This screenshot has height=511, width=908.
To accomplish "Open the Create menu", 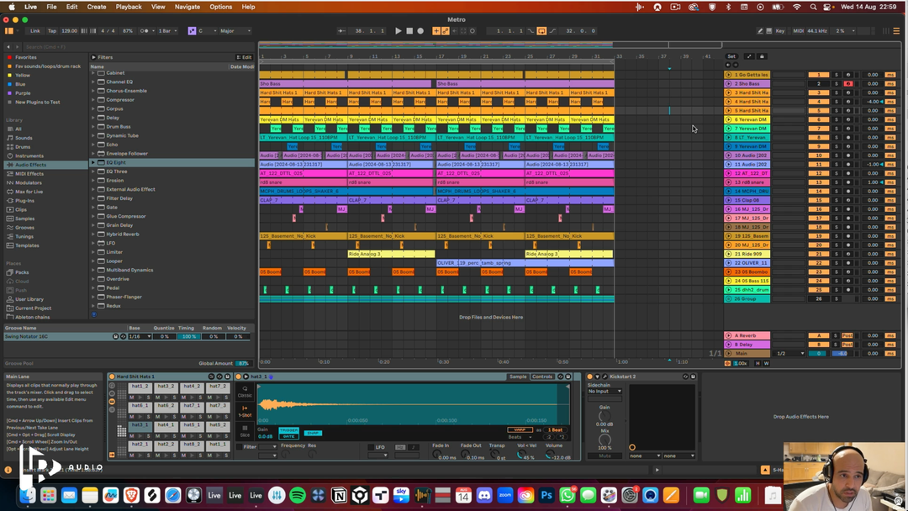I will [97, 7].
